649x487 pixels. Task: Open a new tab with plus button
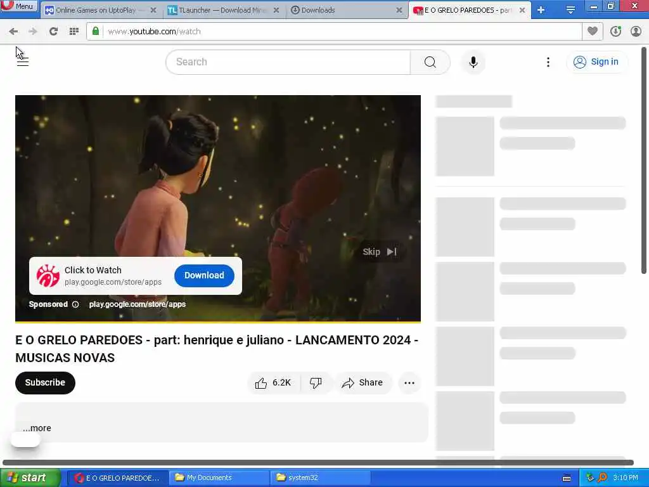point(541,10)
